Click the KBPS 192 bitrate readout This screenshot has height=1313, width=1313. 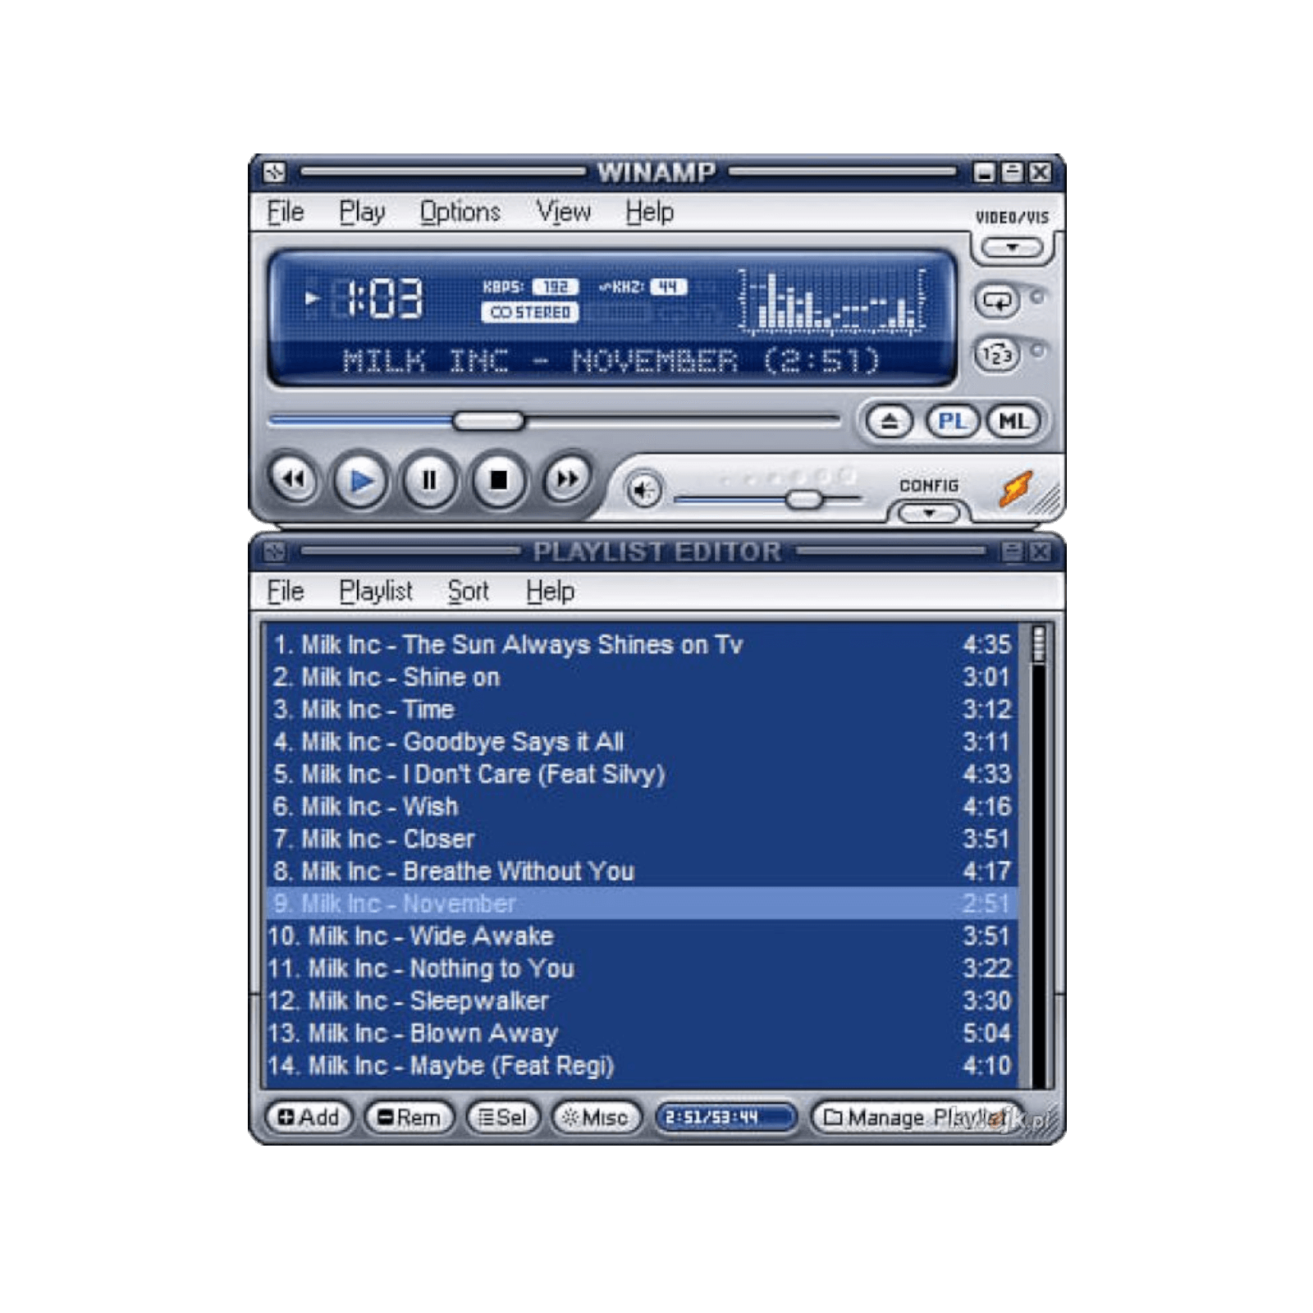pos(531,286)
